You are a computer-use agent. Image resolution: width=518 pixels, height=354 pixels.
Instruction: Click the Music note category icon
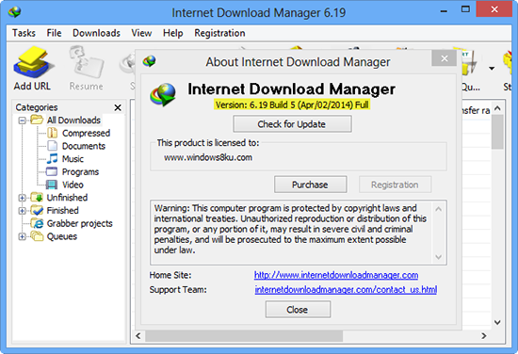pyautogui.click(x=52, y=158)
